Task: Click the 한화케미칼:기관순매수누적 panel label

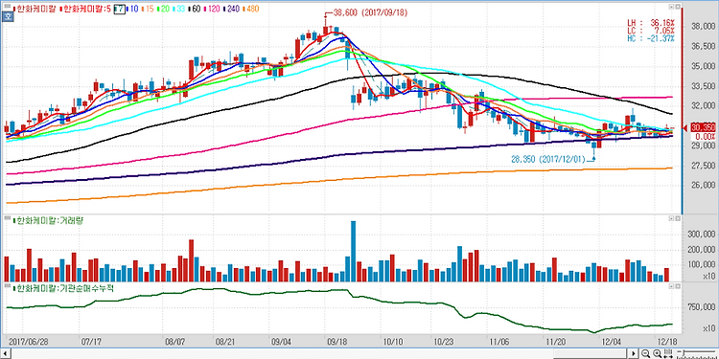Action: coord(63,288)
